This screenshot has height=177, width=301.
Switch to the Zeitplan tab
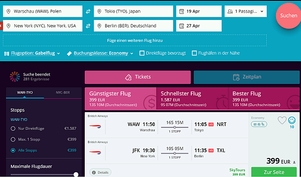click(246, 77)
